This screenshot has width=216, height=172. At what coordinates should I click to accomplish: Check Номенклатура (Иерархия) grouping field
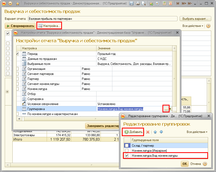pyautogui.click(x=127, y=151)
